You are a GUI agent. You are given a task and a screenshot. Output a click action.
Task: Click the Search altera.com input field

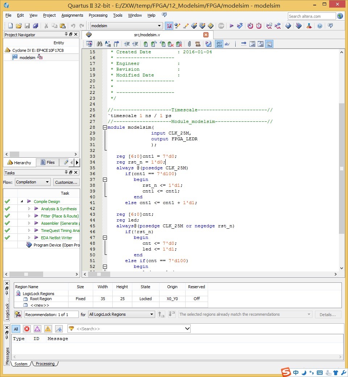tap(312, 16)
